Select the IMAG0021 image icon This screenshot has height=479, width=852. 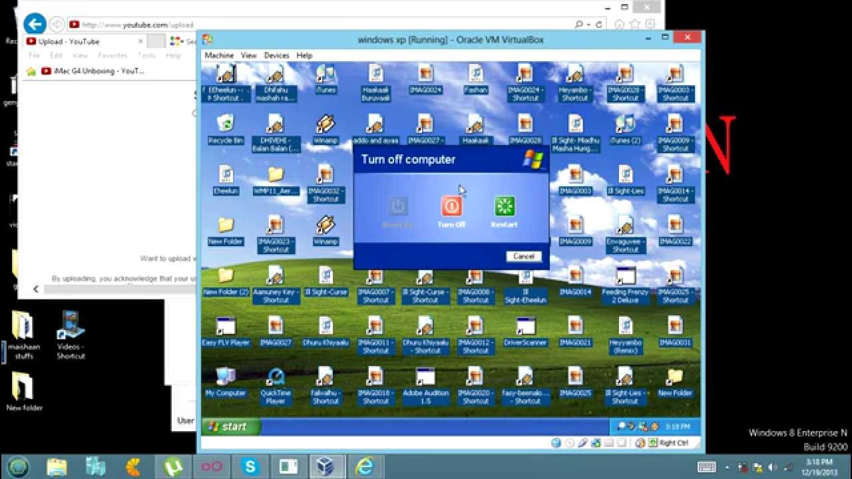(x=575, y=331)
